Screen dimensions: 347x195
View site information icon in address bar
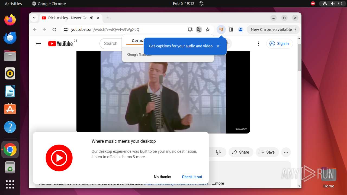pos(66,30)
